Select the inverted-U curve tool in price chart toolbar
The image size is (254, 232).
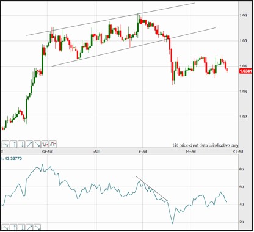pos(53,144)
